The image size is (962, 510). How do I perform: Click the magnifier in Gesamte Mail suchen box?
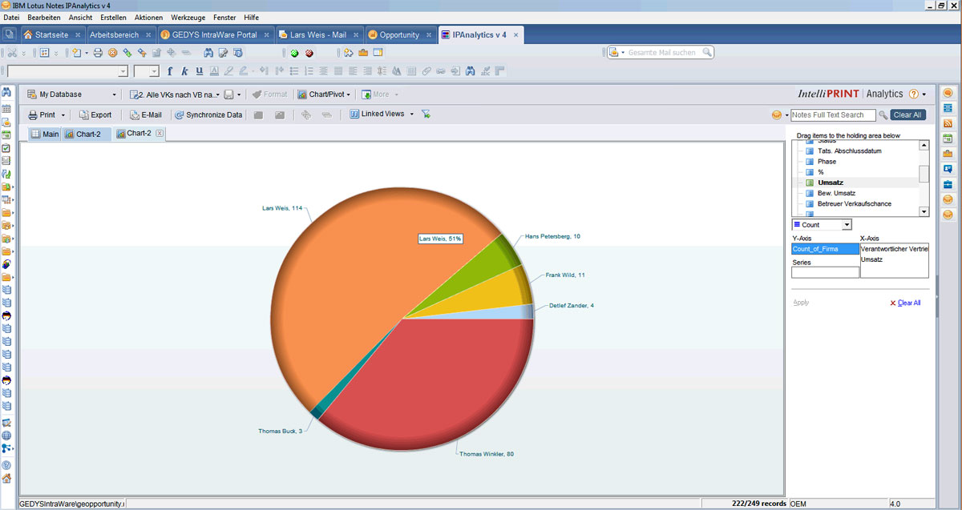tap(707, 52)
